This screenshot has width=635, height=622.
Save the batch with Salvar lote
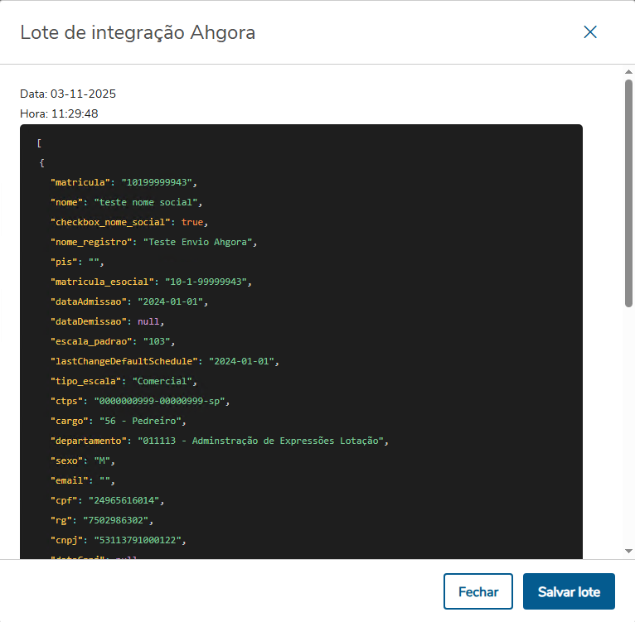tap(569, 591)
